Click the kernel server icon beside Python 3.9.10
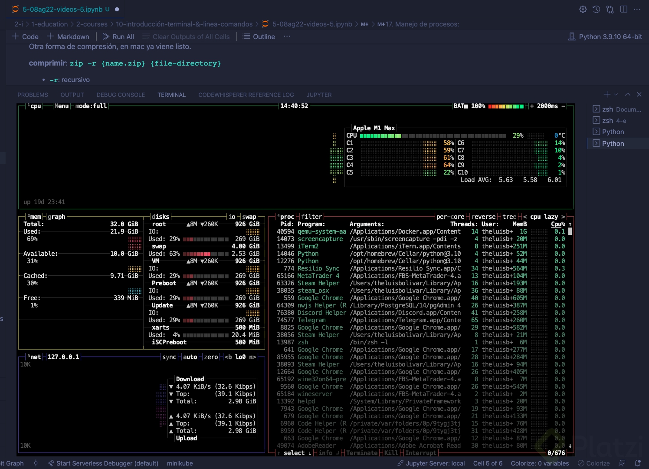 pos(572,37)
